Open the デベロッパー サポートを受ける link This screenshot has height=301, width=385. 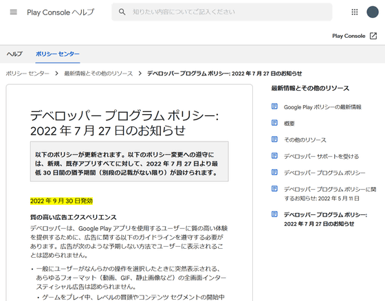click(x=322, y=157)
